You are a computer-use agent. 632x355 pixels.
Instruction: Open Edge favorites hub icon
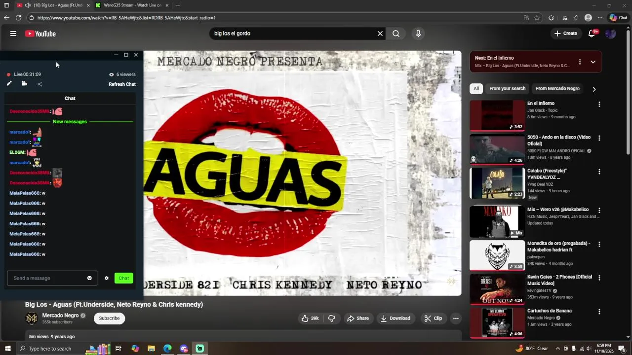(x=576, y=18)
